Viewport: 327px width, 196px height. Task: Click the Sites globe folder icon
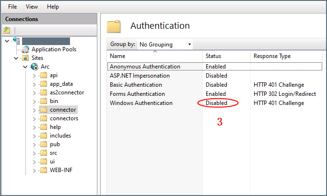pyautogui.click(x=25, y=58)
